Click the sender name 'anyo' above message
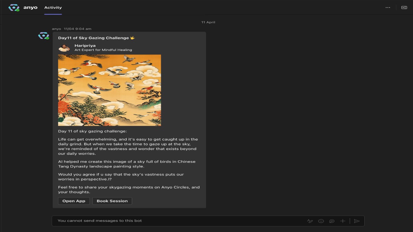 [56, 29]
